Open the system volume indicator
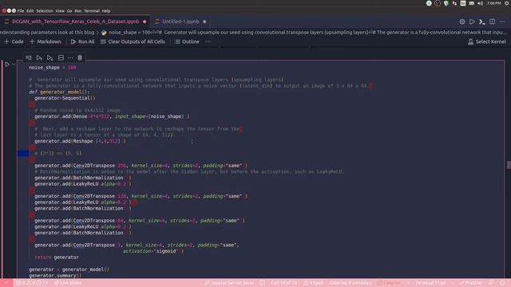The height and width of the screenshot is (287, 511). [480, 3]
